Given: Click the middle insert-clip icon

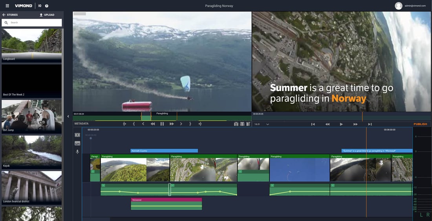Looking at the screenshot, I should click(x=242, y=124).
